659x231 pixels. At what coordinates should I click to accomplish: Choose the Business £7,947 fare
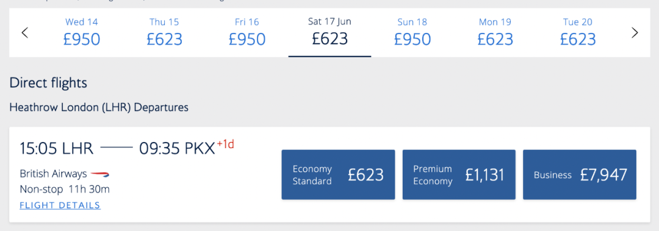(x=580, y=175)
